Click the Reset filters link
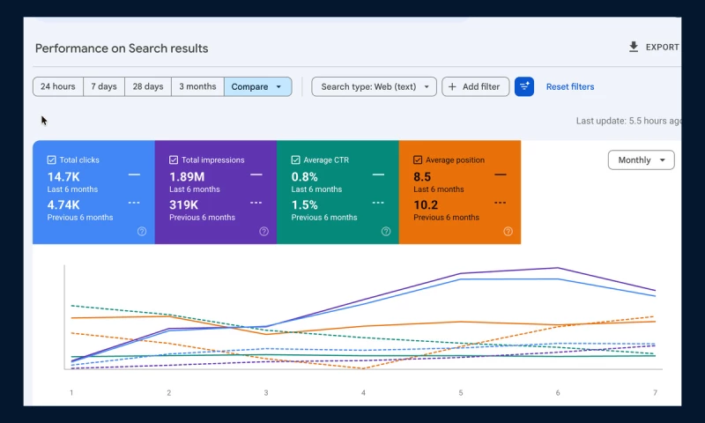 pyautogui.click(x=570, y=86)
